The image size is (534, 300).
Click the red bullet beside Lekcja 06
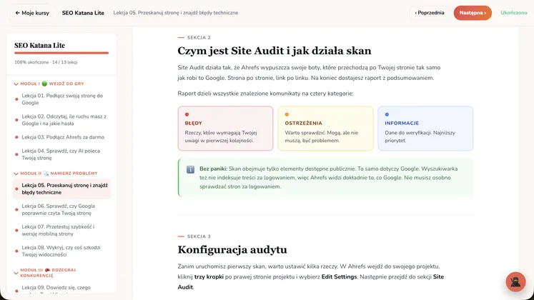16,209
